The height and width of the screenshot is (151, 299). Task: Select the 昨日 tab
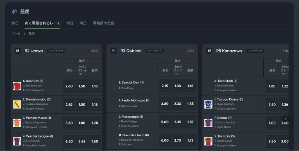coord(15,23)
